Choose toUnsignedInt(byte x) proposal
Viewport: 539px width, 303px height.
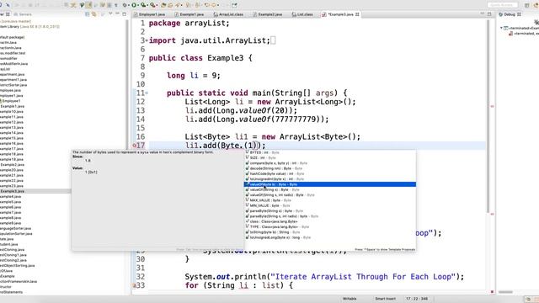[x=330, y=179]
